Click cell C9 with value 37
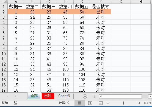 pos(49,48)
